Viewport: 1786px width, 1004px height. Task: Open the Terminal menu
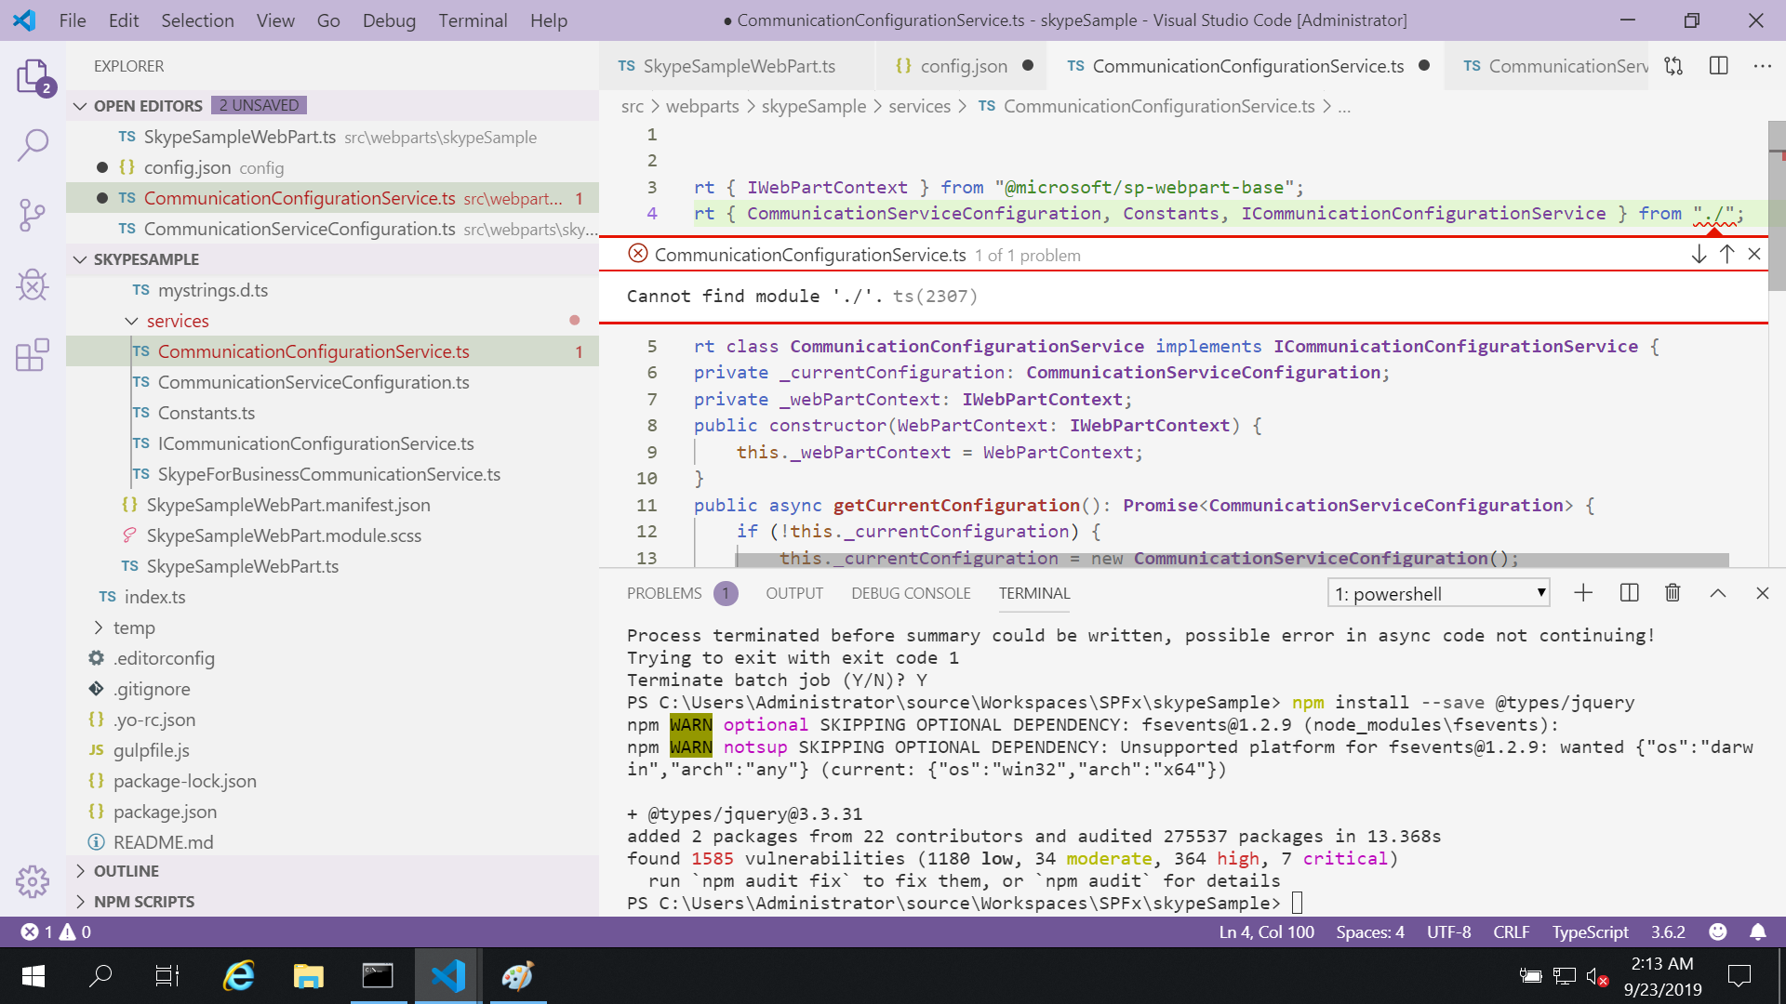coord(473,20)
